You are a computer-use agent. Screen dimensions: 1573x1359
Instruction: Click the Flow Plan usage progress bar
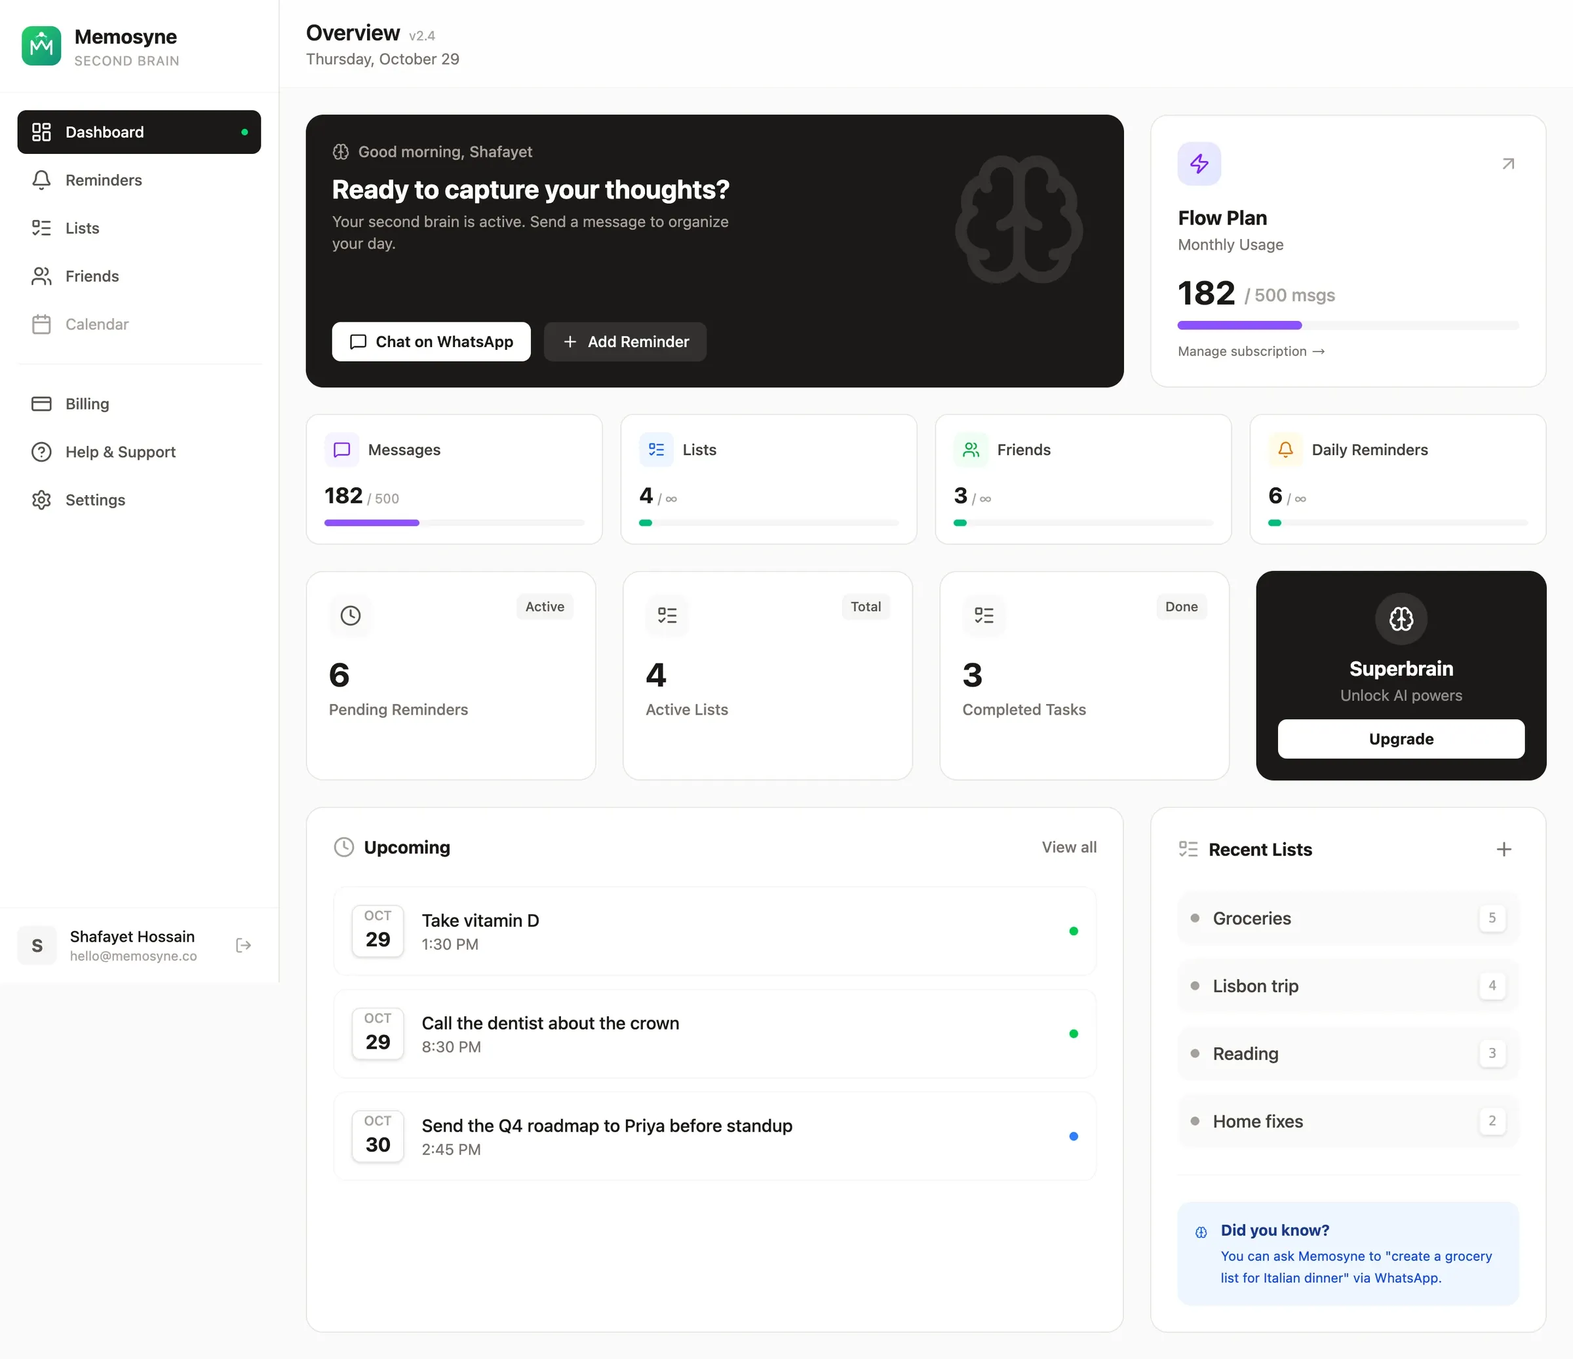pyautogui.click(x=1348, y=326)
